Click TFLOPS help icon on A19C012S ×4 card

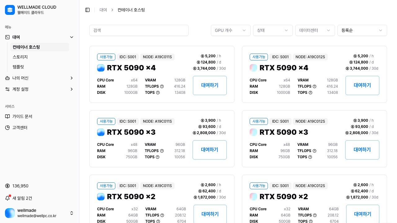pos(314,86)
